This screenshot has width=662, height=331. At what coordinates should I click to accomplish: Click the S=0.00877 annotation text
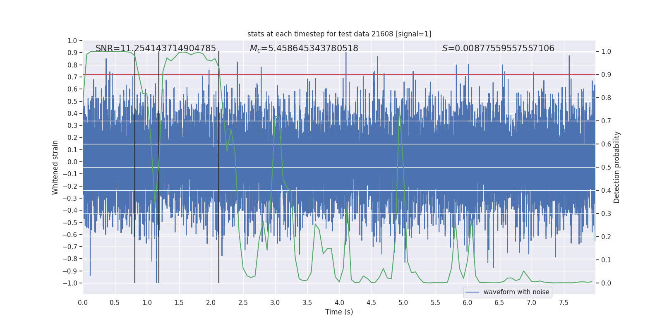(498, 48)
